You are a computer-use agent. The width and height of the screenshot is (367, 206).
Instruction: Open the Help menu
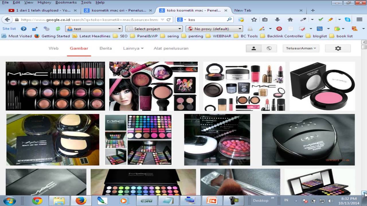click(100, 2)
